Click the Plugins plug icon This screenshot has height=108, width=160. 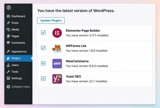[x=8, y=58]
